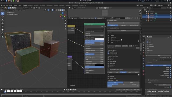
Task: Enable Material ID additional bake type
Action: (x=108, y=65)
